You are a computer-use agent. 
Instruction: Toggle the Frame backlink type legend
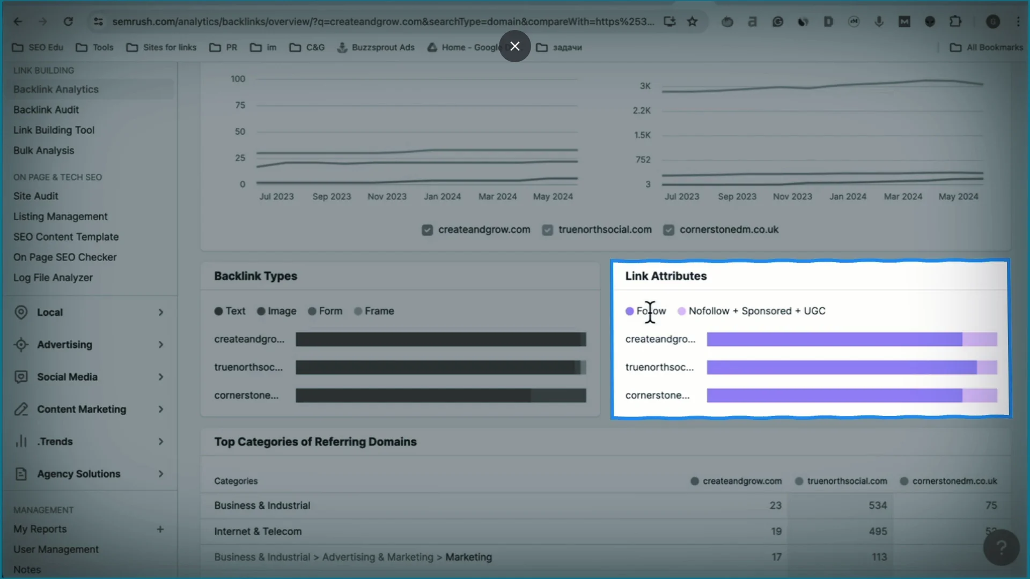click(374, 311)
